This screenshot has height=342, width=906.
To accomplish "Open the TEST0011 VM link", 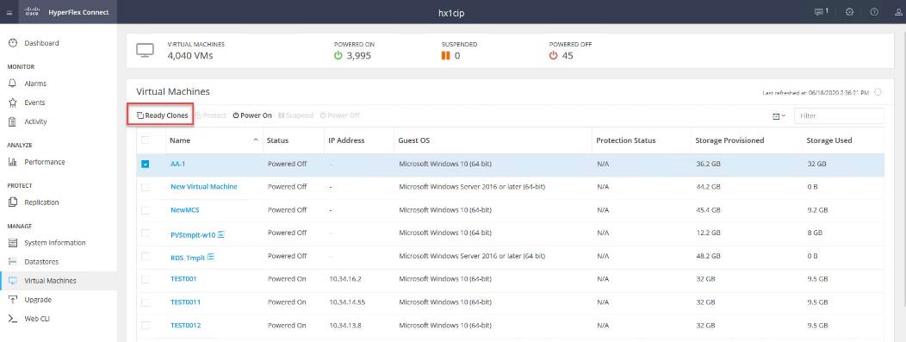I will coord(185,302).
